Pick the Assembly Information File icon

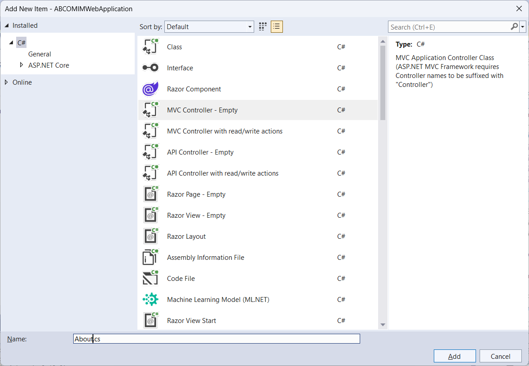click(150, 258)
